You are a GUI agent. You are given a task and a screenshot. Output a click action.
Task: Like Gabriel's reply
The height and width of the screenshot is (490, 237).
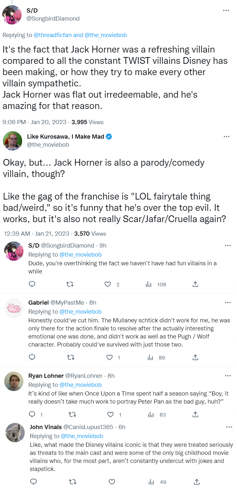(x=110, y=358)
